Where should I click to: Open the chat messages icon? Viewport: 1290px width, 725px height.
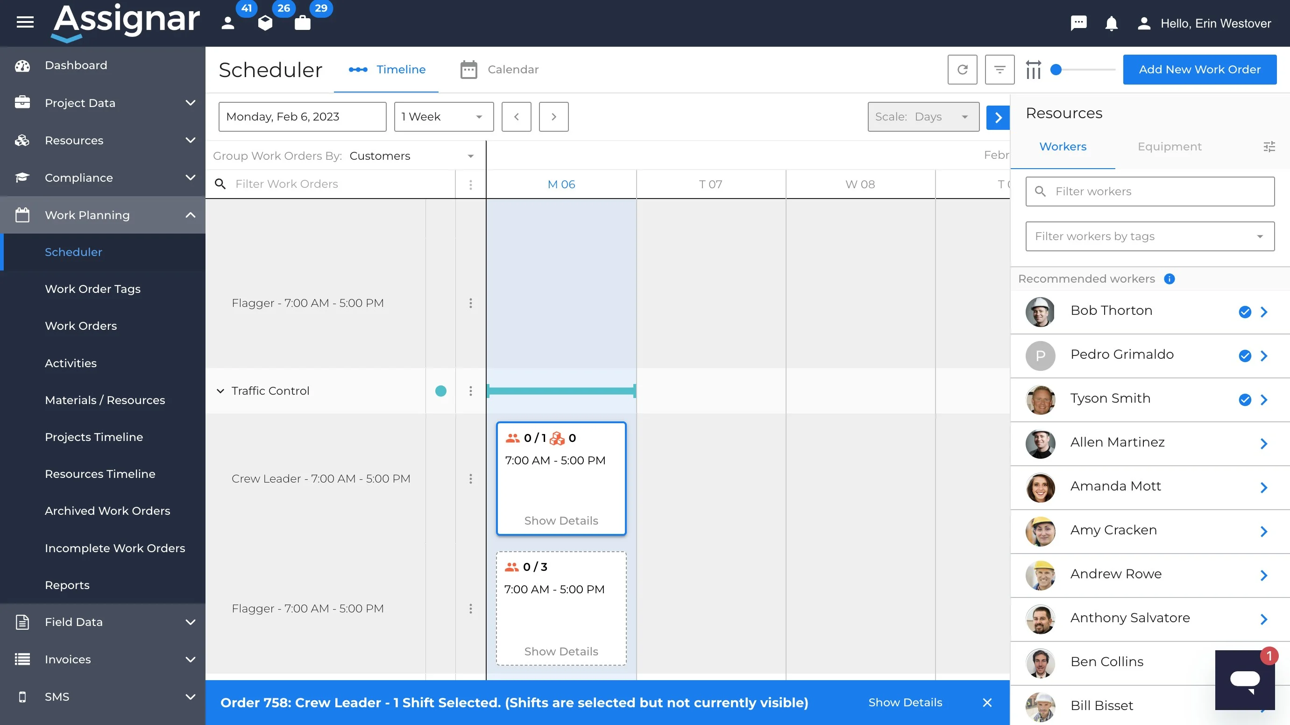pyautogui.click(x=1078, y=23)
